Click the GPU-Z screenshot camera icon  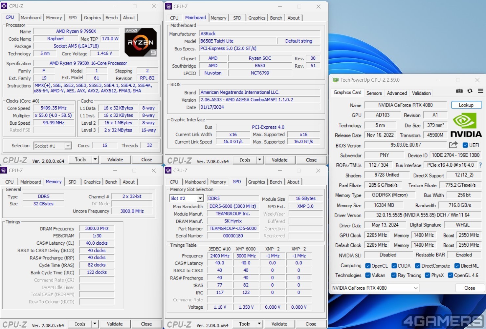(459, 91)
